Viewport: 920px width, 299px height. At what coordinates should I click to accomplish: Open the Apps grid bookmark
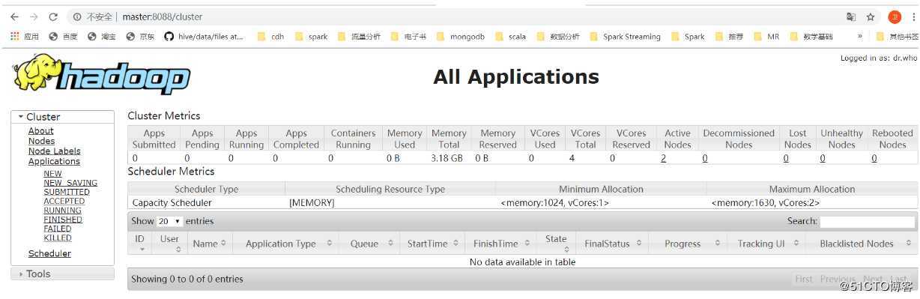point(25,36)
